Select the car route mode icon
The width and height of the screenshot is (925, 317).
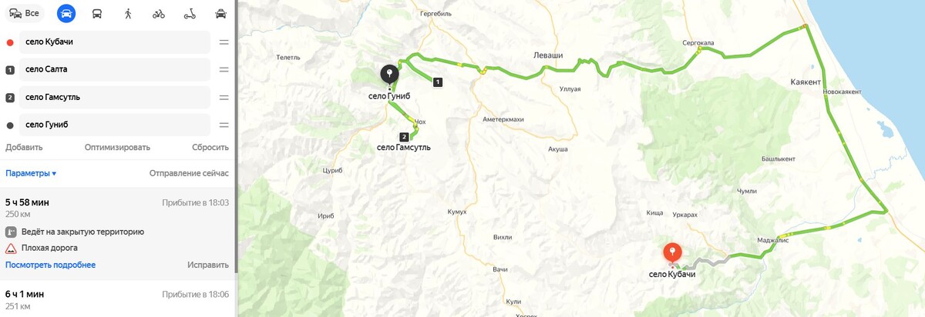point(66,13)
